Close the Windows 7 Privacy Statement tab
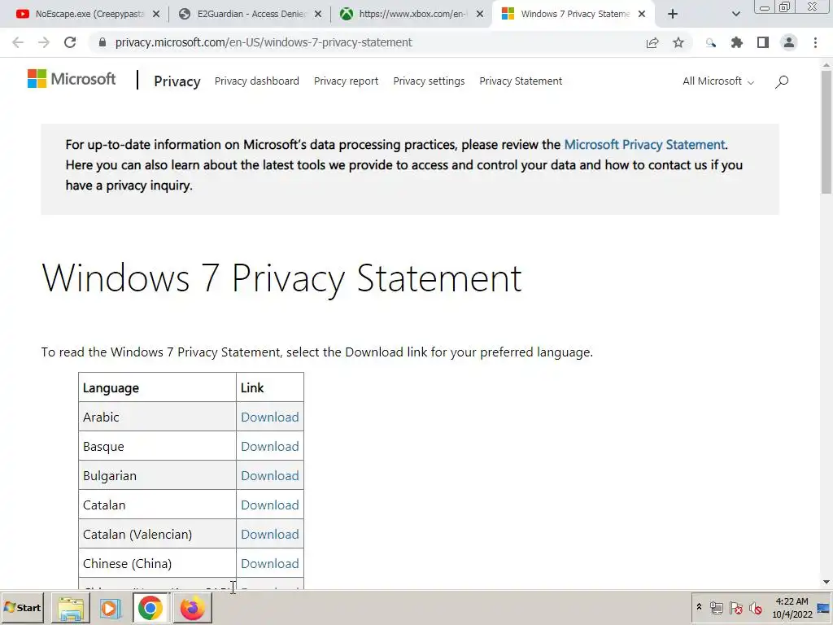Screen dimensions: 833x625 (x=642, y=15)
